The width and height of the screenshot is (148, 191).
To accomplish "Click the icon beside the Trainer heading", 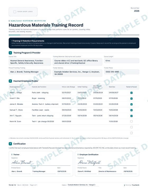I will [12, 154].
